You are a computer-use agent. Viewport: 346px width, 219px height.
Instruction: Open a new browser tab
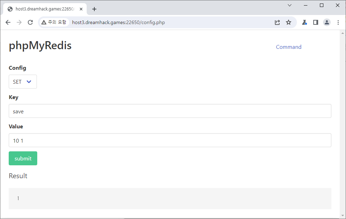tap(94, 9)
